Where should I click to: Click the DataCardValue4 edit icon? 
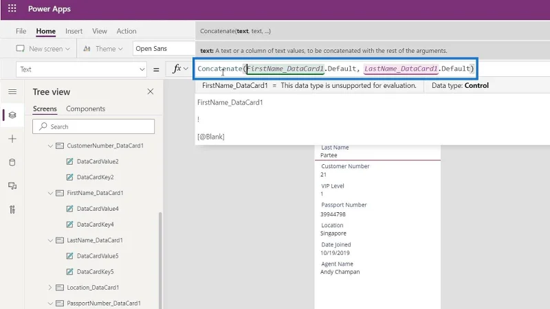[x=70, y=209]
